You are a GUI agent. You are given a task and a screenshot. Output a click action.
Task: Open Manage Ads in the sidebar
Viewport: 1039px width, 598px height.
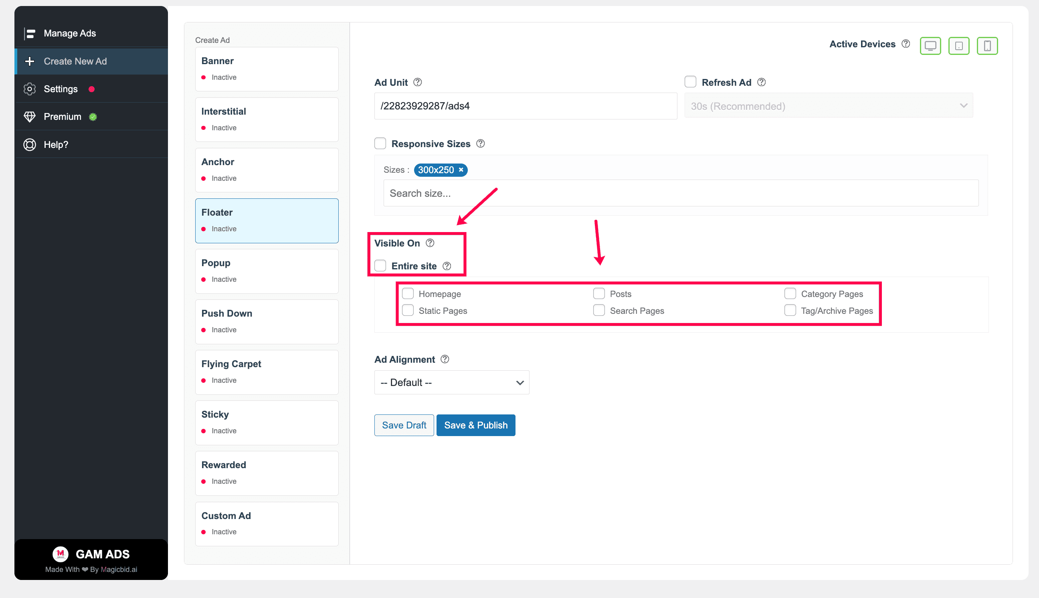click(x=91, y=33)
